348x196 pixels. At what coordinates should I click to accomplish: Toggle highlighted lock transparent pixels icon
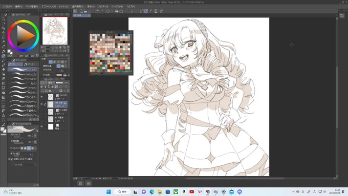coord(56,86)
